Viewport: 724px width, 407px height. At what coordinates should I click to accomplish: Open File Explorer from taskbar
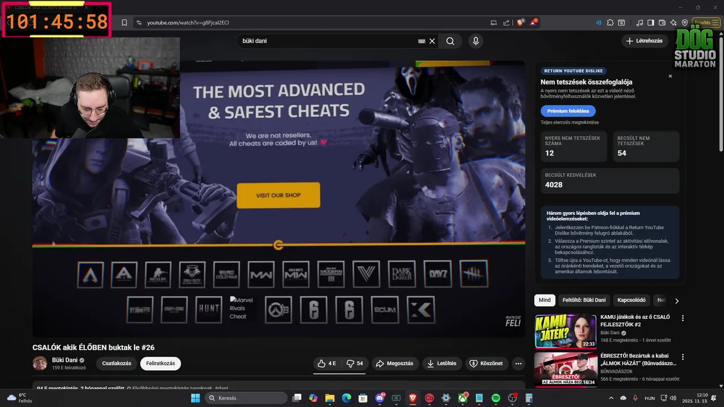click(330, 398)
